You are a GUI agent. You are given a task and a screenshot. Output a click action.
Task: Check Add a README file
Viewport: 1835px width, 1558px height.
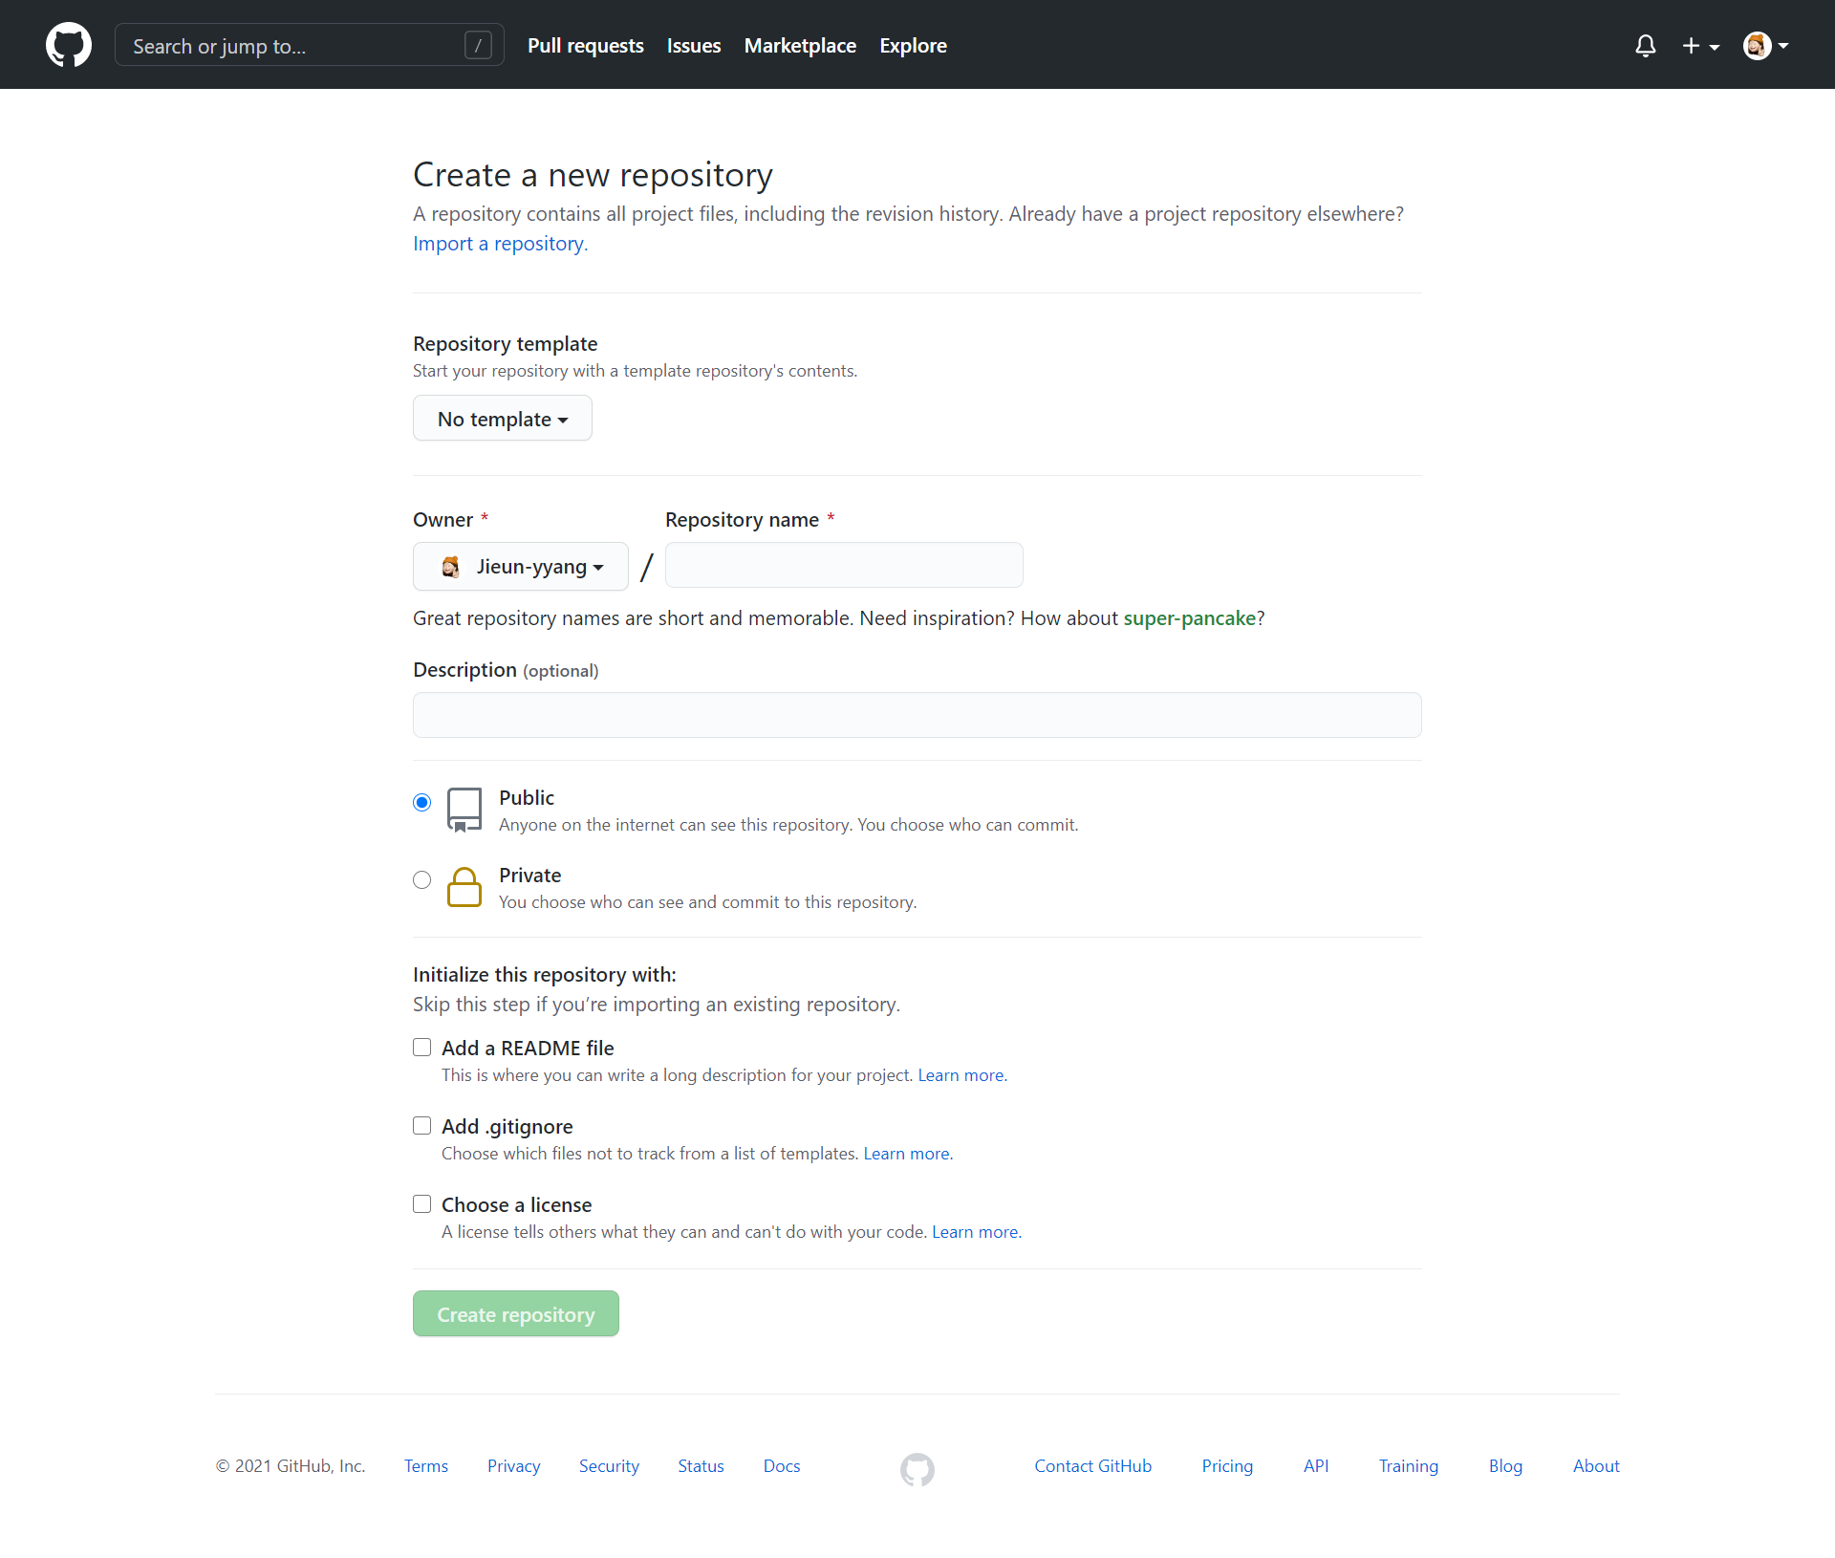[x=421, y=1047]
